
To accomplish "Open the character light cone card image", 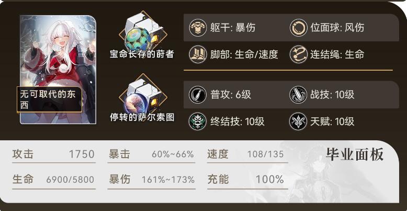I will (58, 70).
